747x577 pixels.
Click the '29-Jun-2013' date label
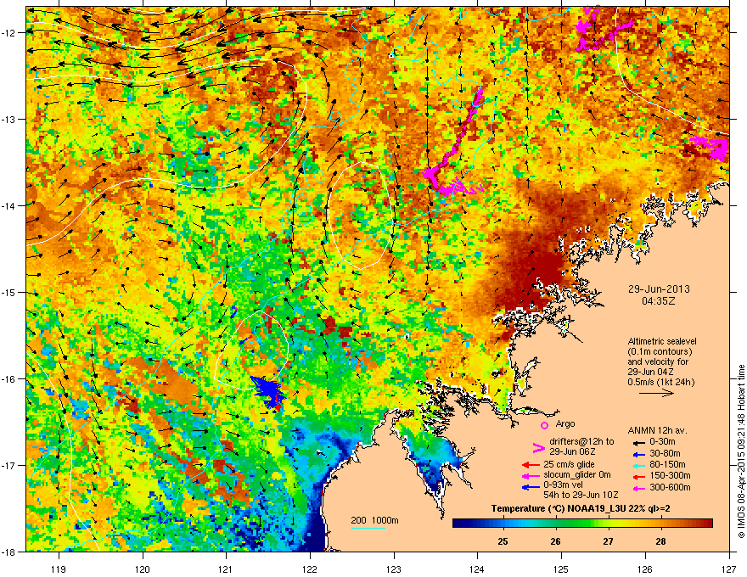(659, 289)
